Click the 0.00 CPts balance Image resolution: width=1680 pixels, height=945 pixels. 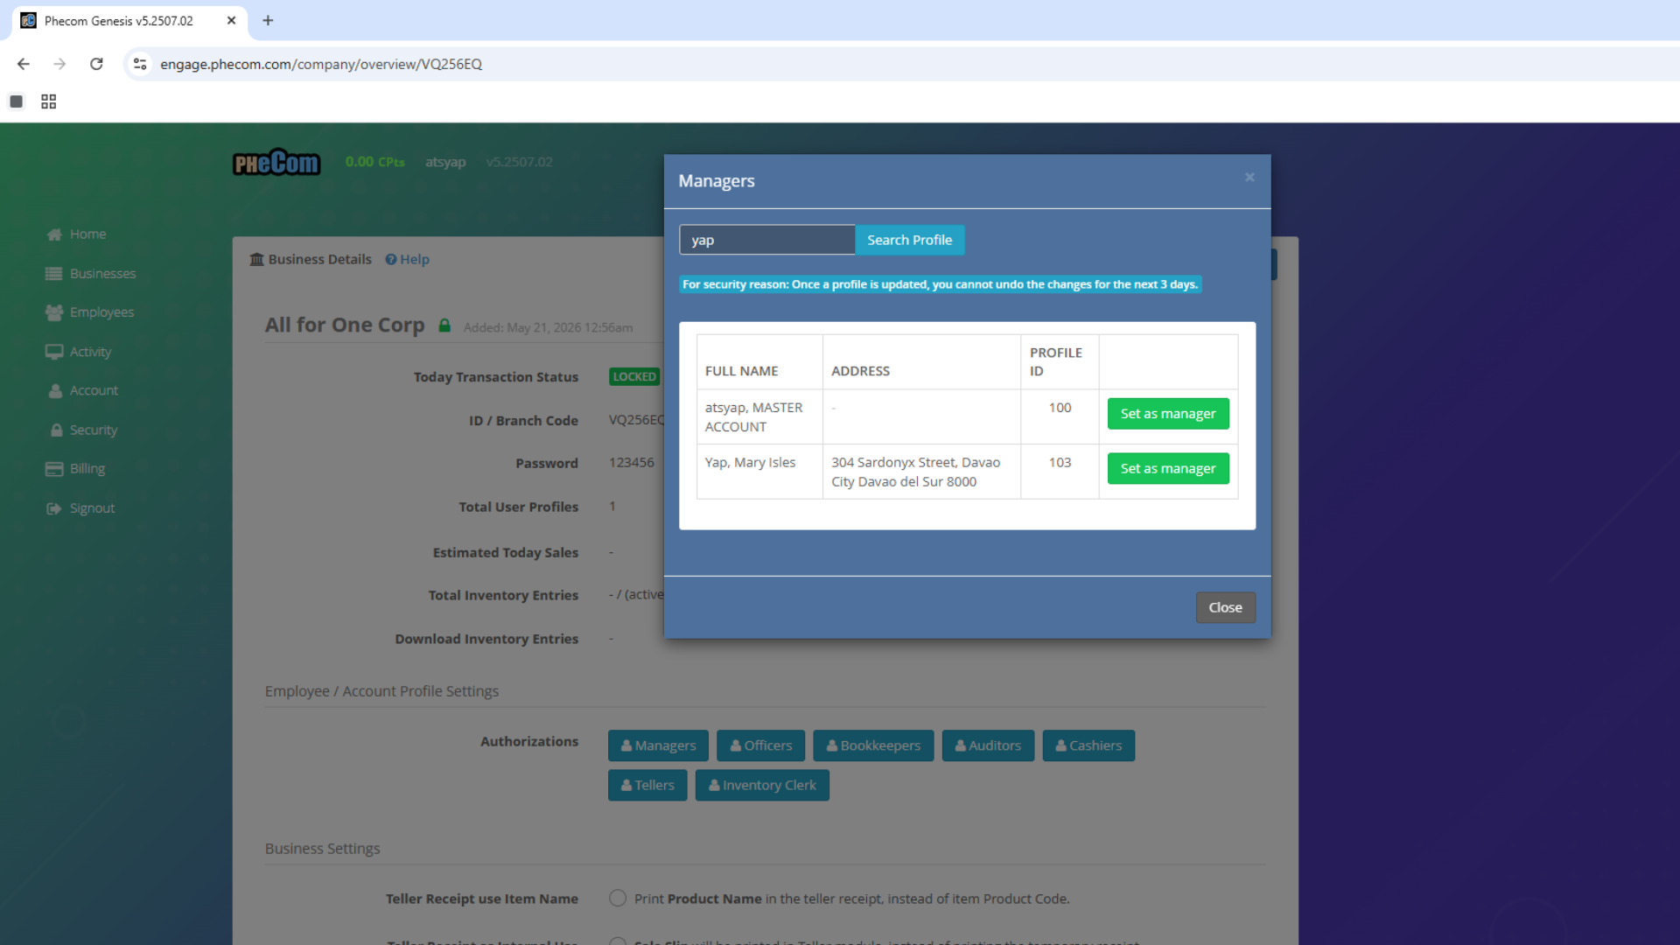[x=374, y=162]
